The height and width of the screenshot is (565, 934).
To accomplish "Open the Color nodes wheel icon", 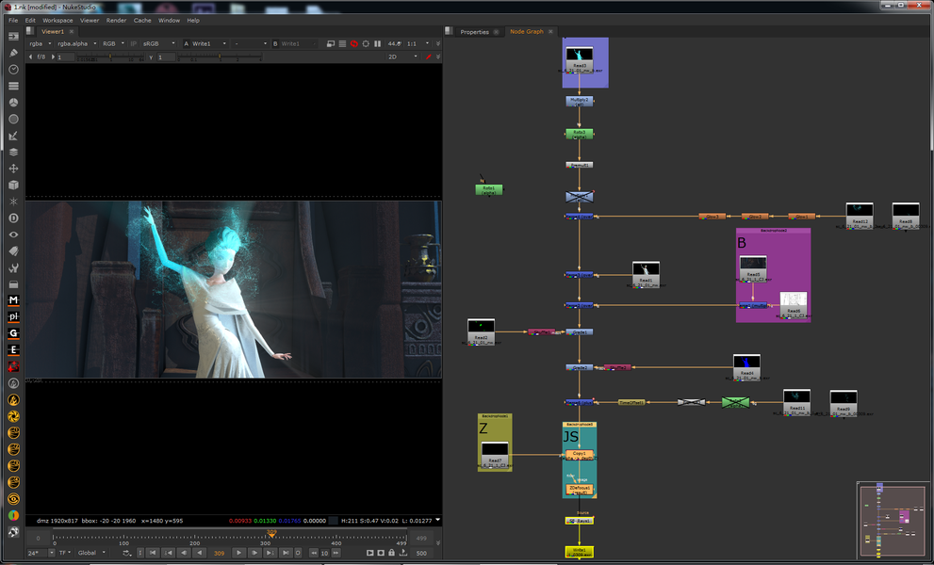I will [13, 103].
